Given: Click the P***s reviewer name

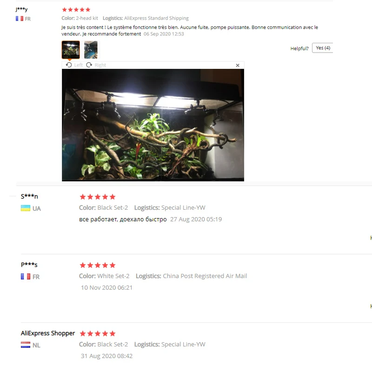Looking at the screenshot, I should coord(29,265).
